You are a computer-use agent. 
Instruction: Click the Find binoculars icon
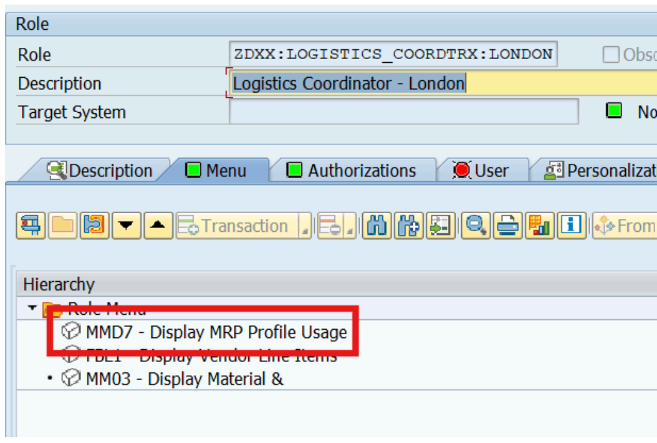click(x=376, y=226)
